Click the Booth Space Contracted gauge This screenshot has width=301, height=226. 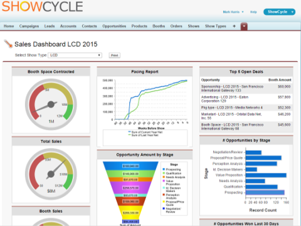pos(51,105)
